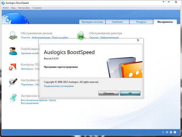Click the Auslogics BoostSpeed title bar icon

point(3,3)
